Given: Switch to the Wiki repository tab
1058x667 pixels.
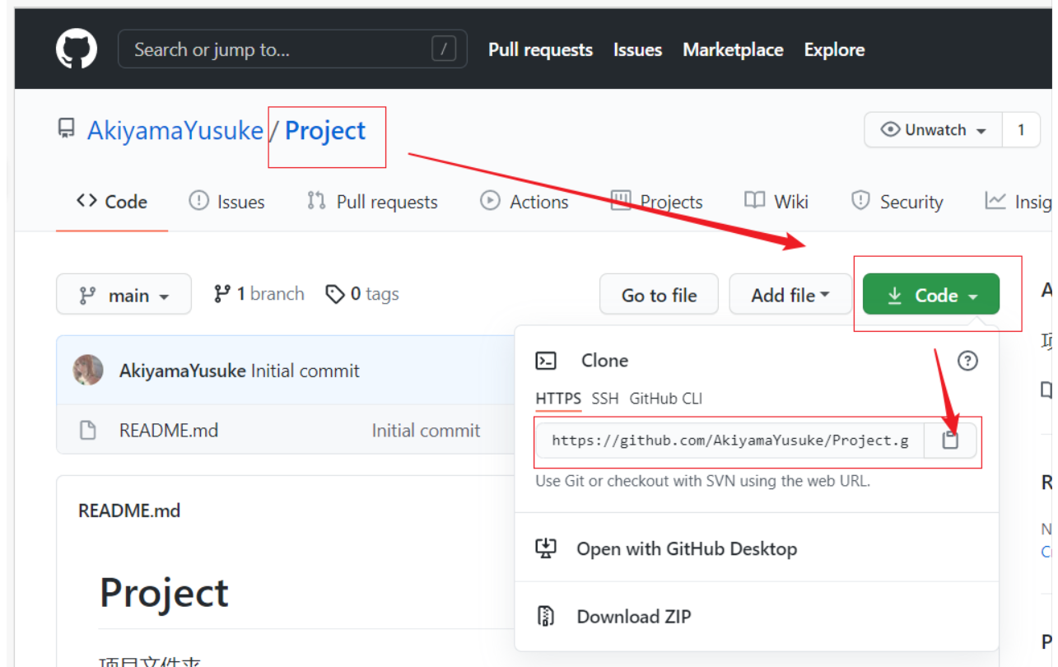Looking at the screenshot, I should click(x=776, y=202).
